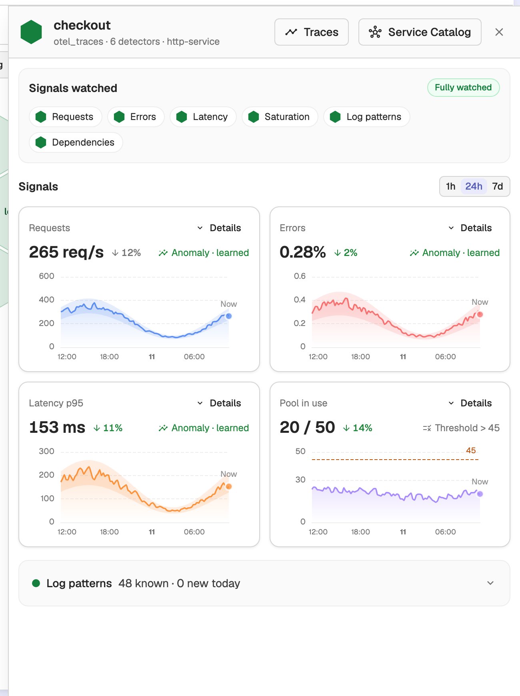520x696 pixels.
Task: Open the Traces view
Action: click(312, 32)
